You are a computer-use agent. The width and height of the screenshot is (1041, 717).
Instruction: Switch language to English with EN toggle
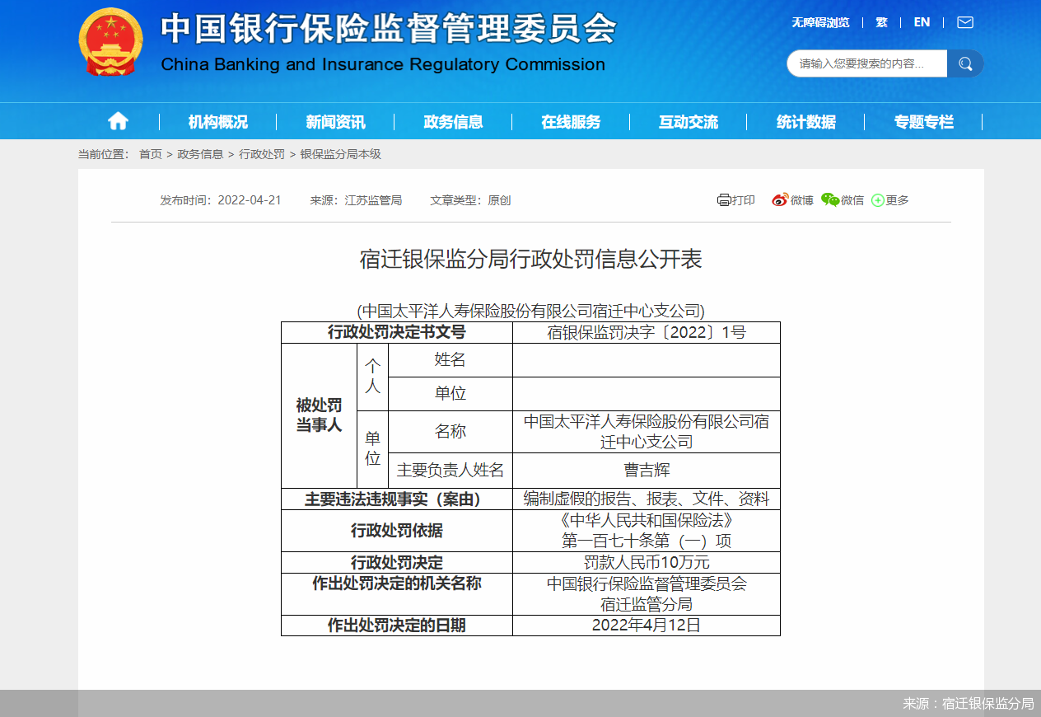(921, 22)
